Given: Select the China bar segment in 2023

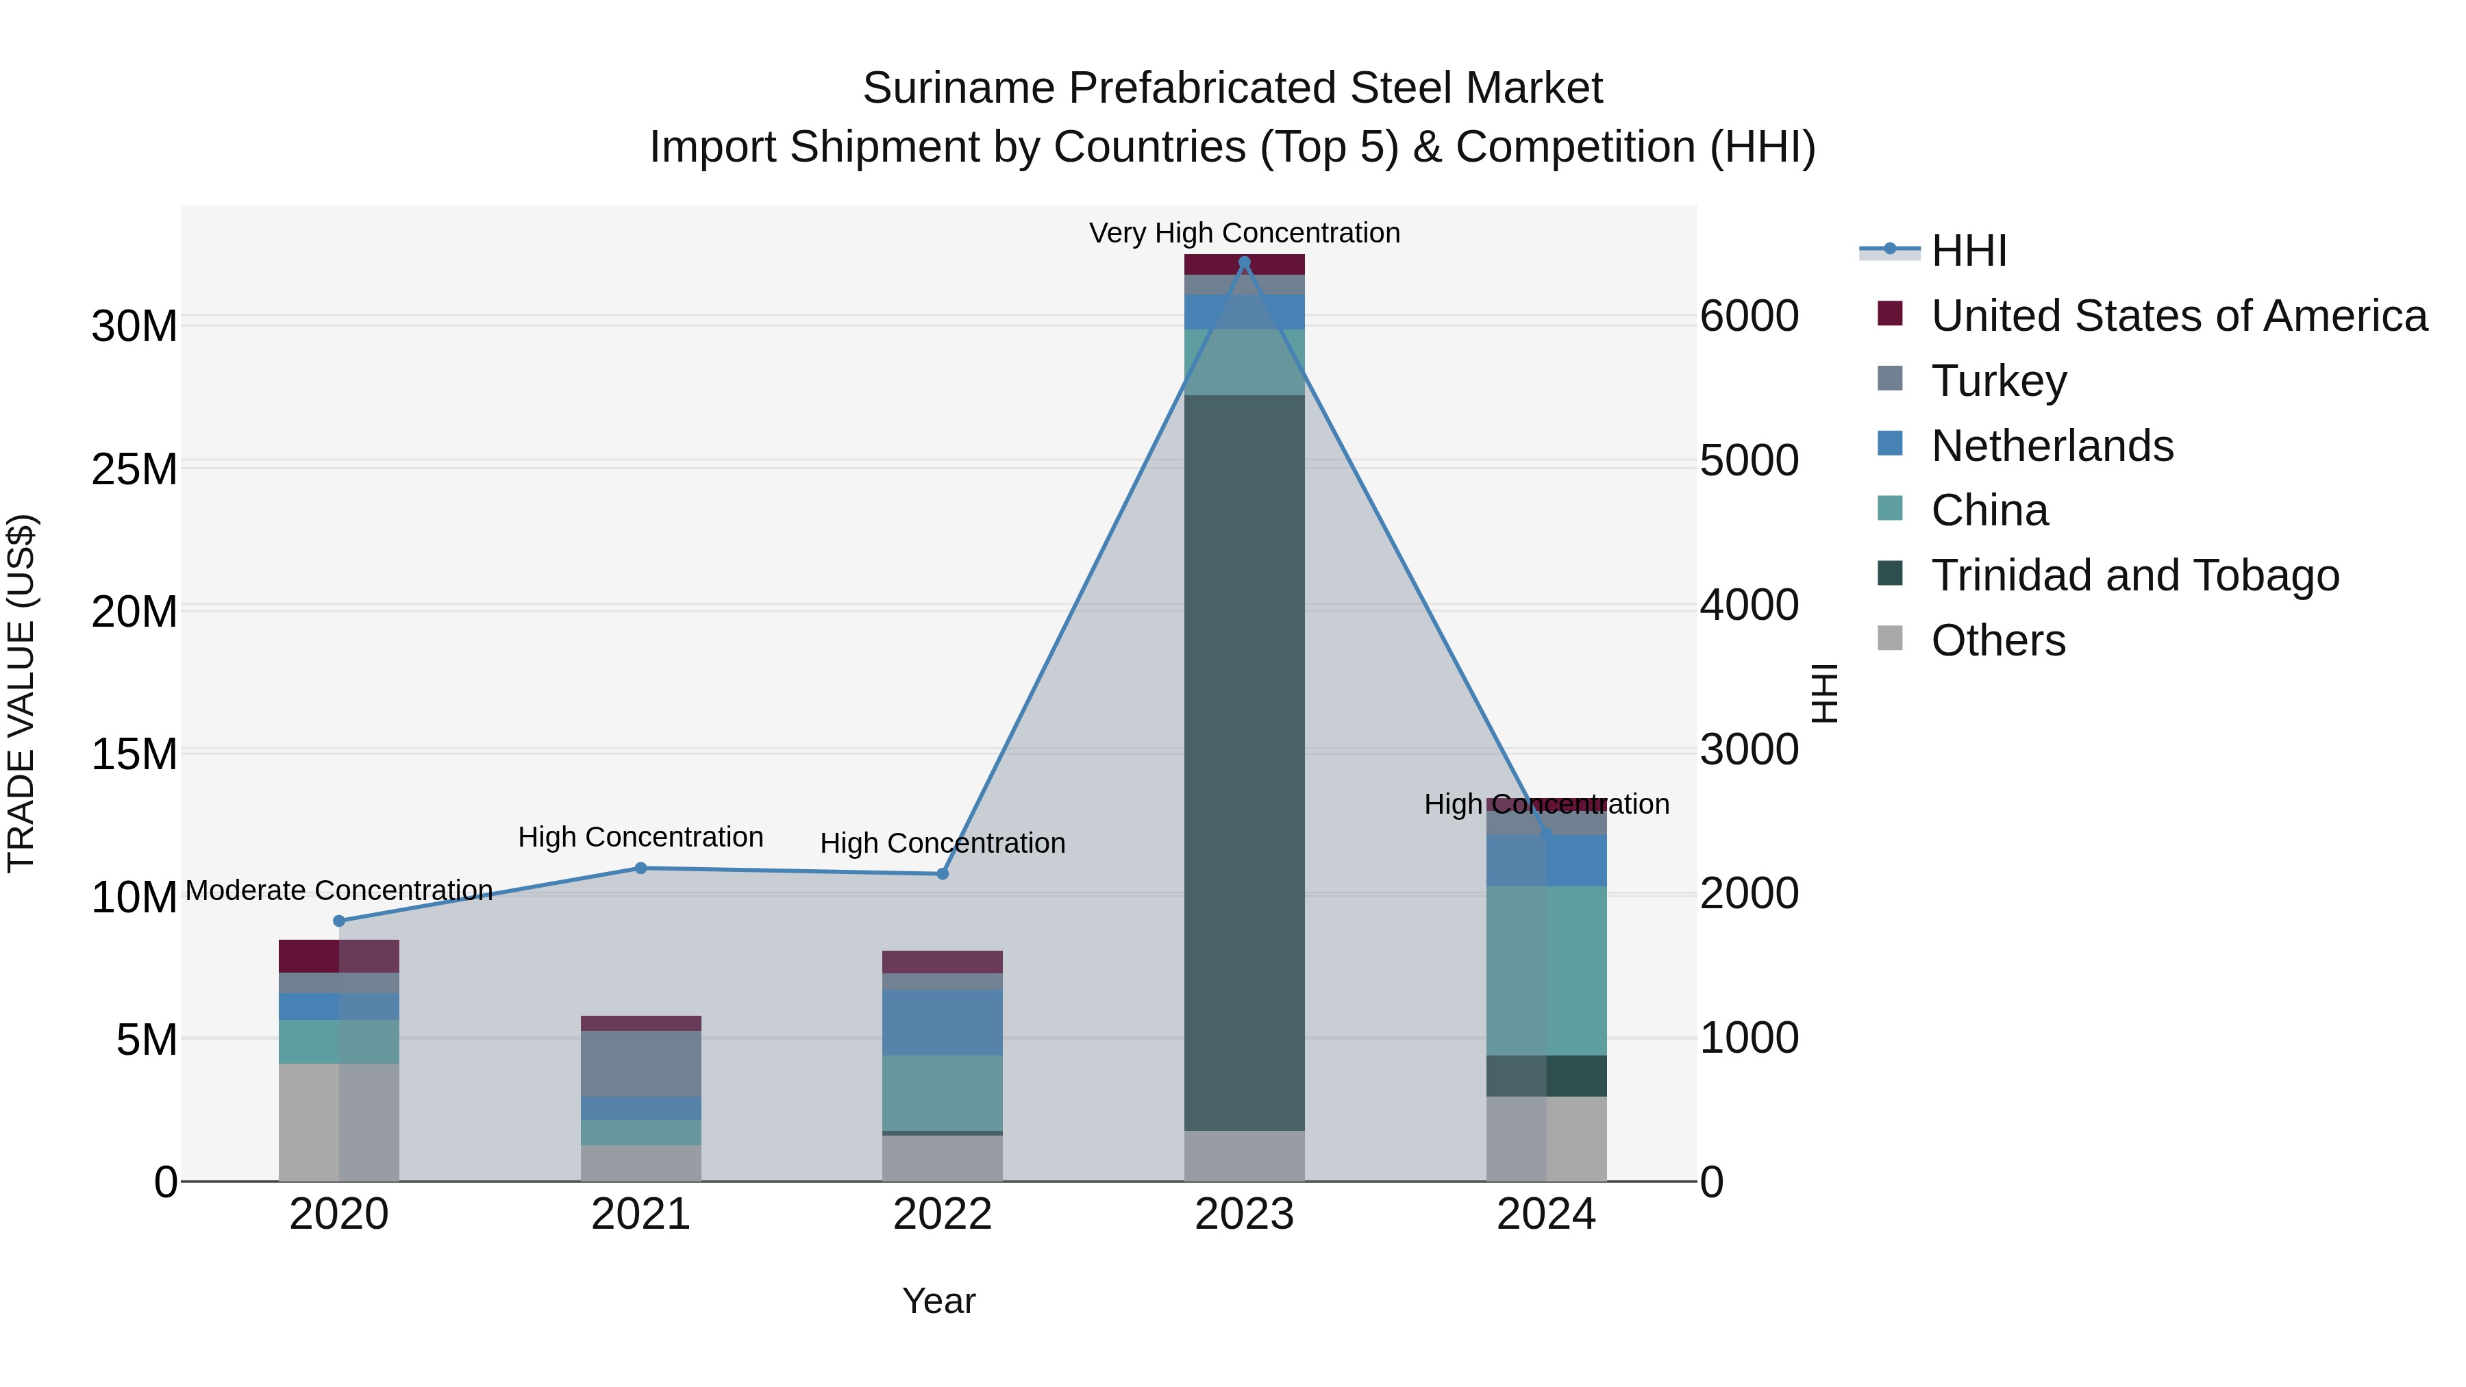Looking at the screenshot, I should pyautogui.click(x=1245, y=362).
